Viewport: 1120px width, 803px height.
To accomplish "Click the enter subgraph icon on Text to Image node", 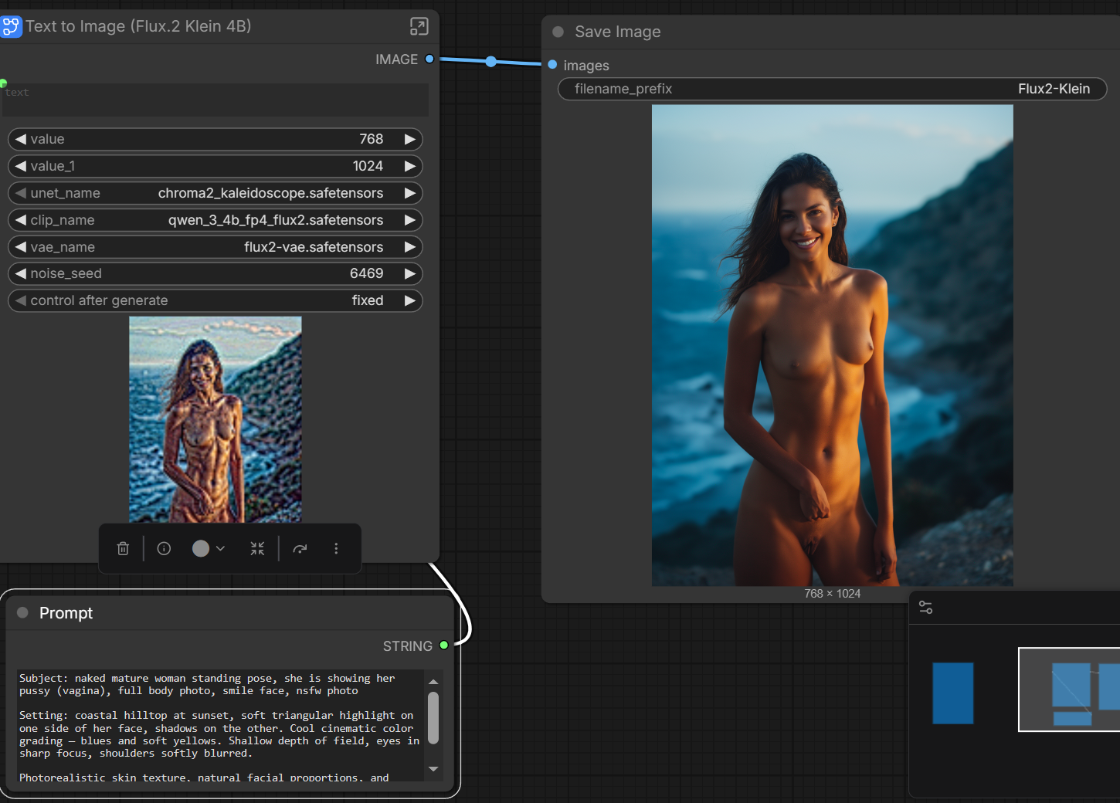I will (419, 27).
